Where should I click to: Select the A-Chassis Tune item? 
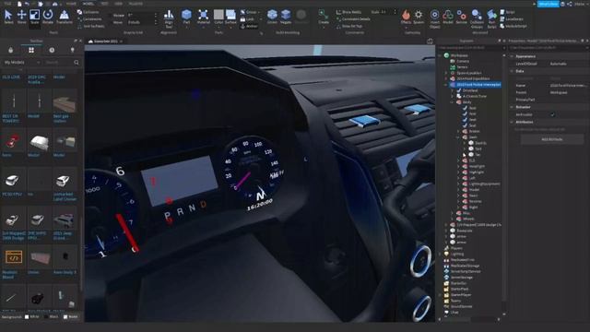coord(474,96)
